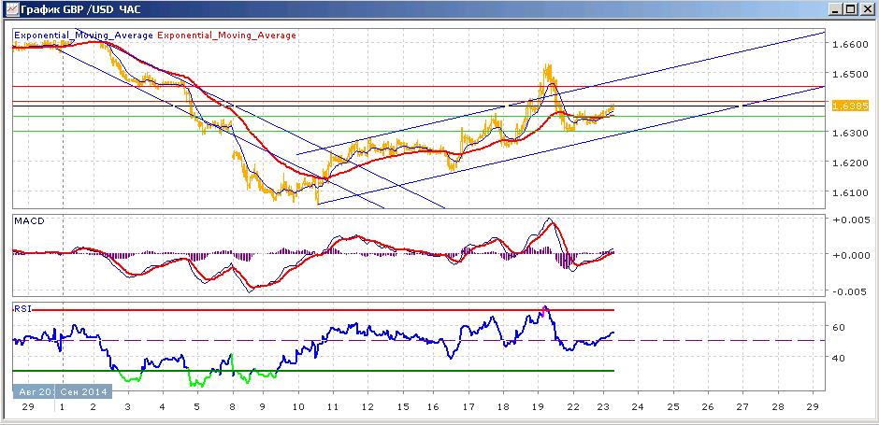Select date 8 on time axis
The height and width of the screenshot is (425, 879).
tap(231, 406)
